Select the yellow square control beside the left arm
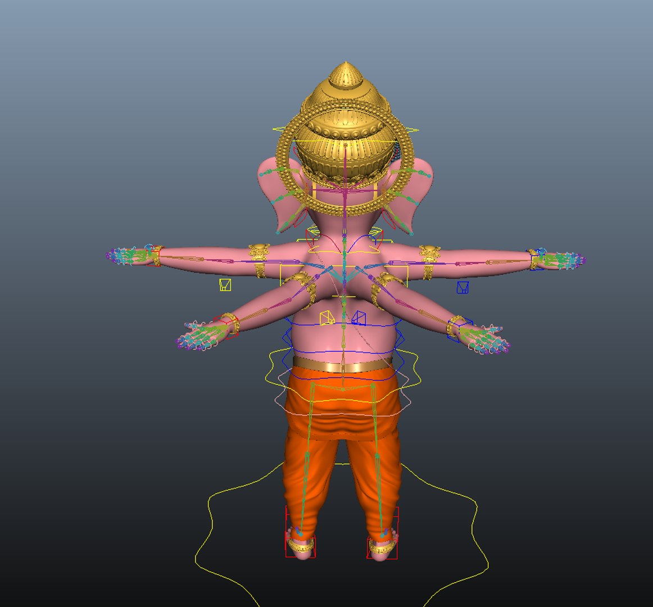The width and height of the screenshot is (653, 607). tap(225, 285)
